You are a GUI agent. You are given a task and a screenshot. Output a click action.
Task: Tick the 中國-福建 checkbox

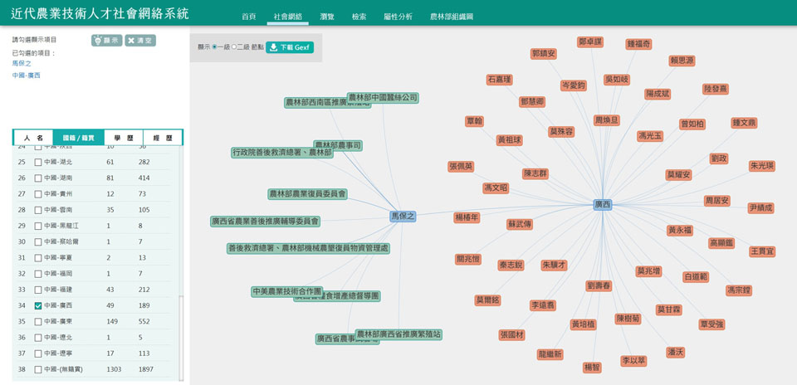point(38,290)
